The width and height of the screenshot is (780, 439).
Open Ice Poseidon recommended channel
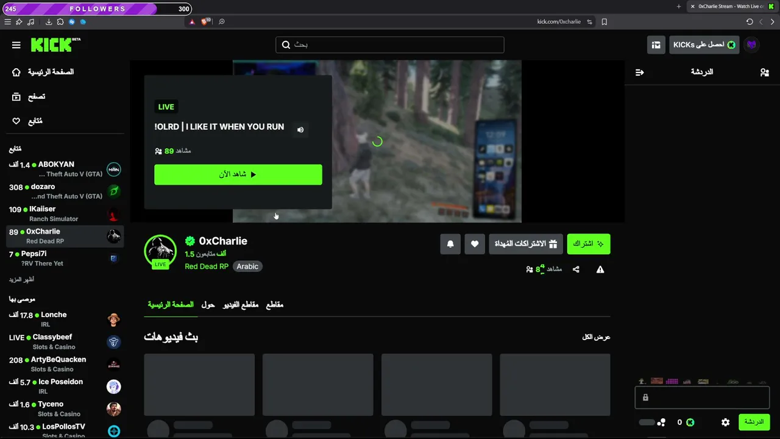[x=65, y=387]
